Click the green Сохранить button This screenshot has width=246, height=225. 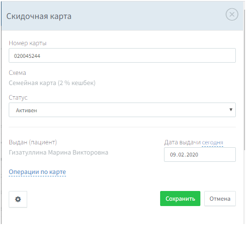tap(180, 199)
